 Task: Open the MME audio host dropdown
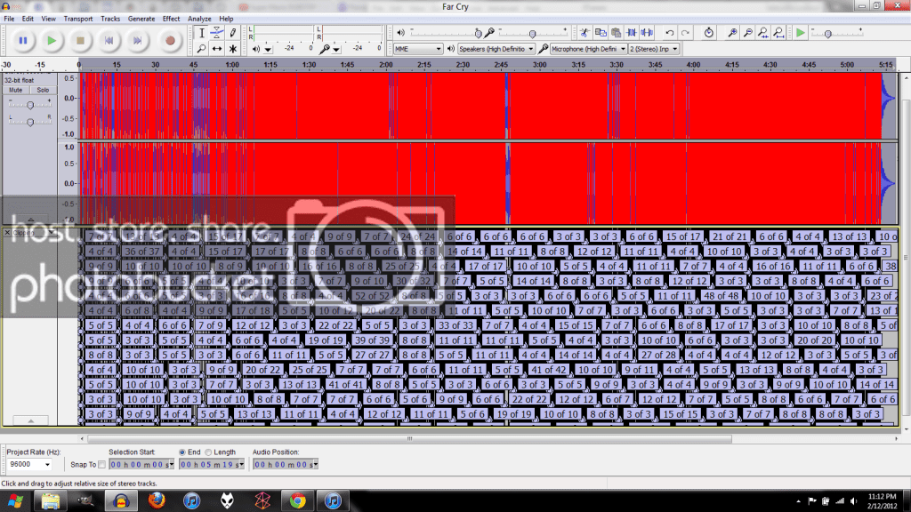click(x=418, y=49)
